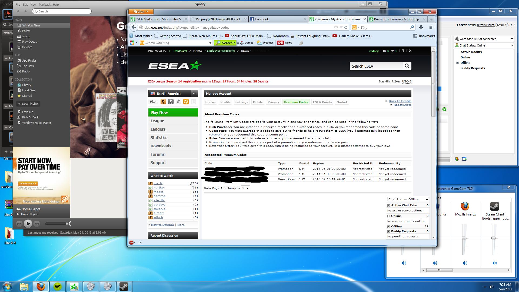
Task: Open the Chat Status Offline dropdown
Action: [x=408, y=200]
